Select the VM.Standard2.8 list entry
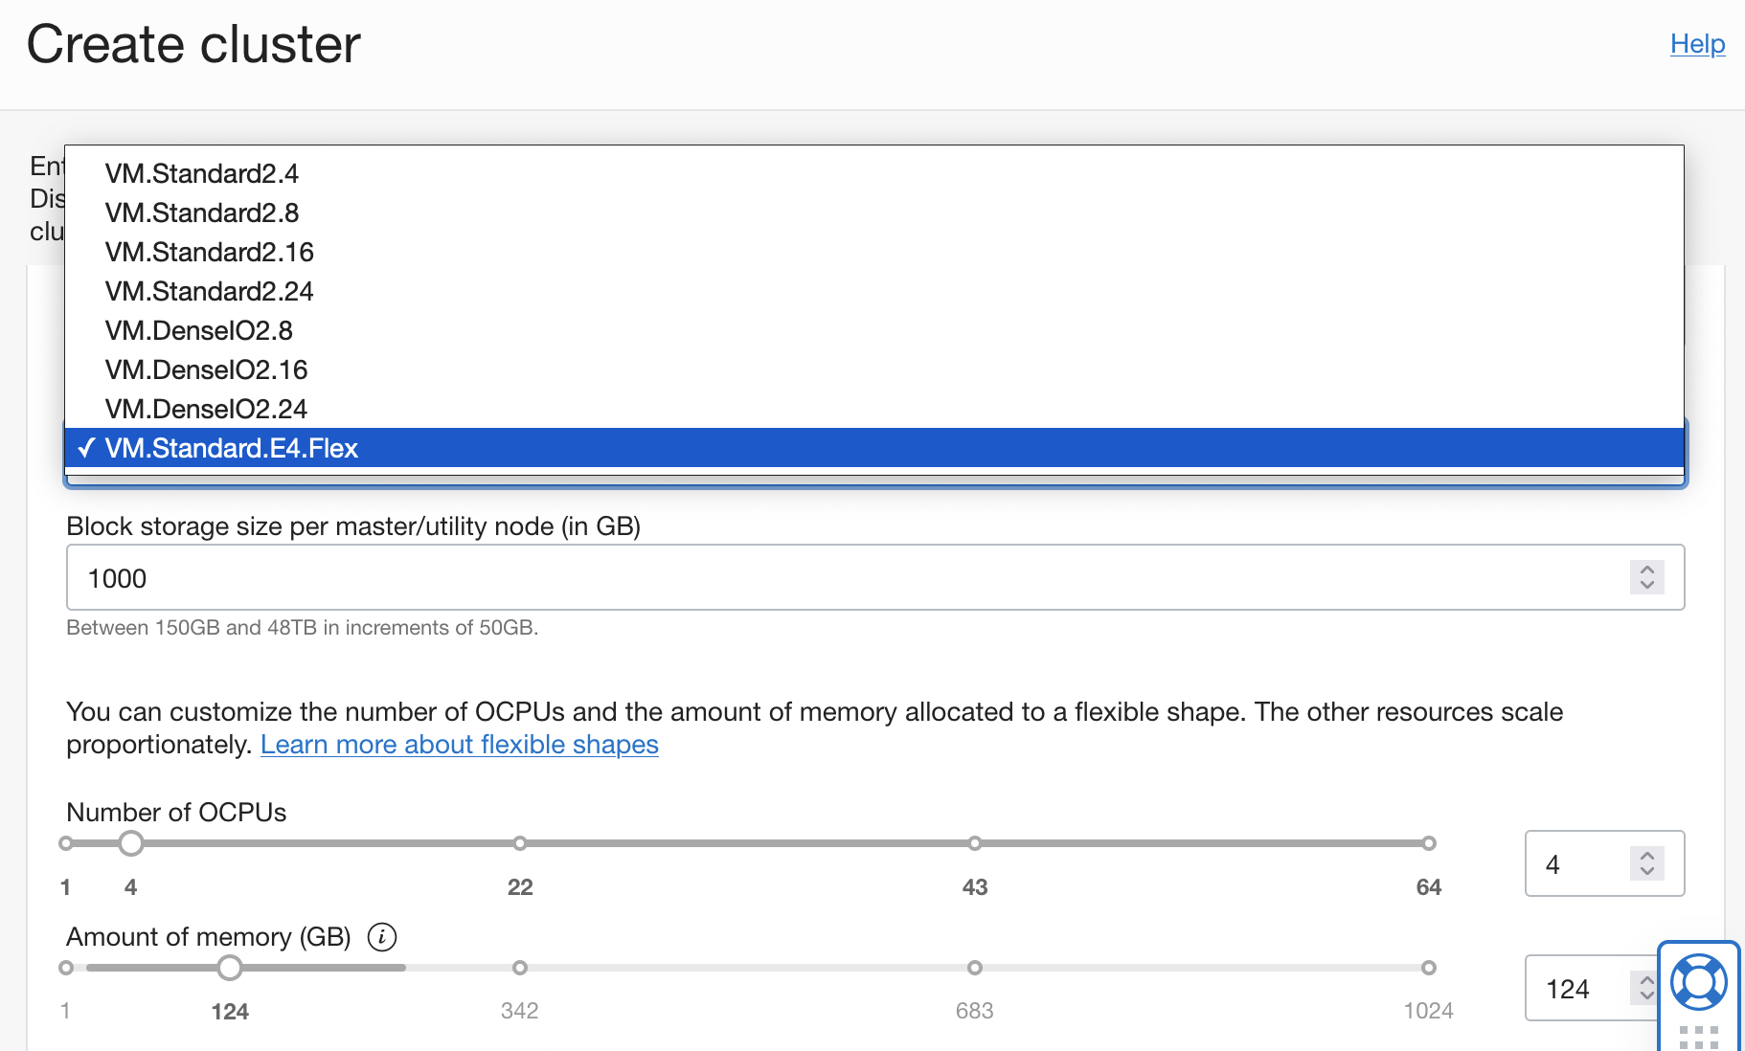The width and height of the screenshot is (1745, 1051). (201, 212)
